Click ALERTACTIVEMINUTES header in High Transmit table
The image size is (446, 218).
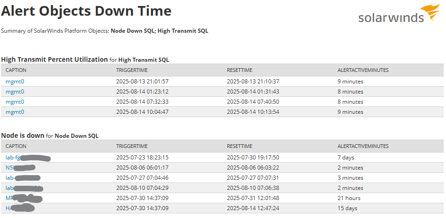(363, 70)
